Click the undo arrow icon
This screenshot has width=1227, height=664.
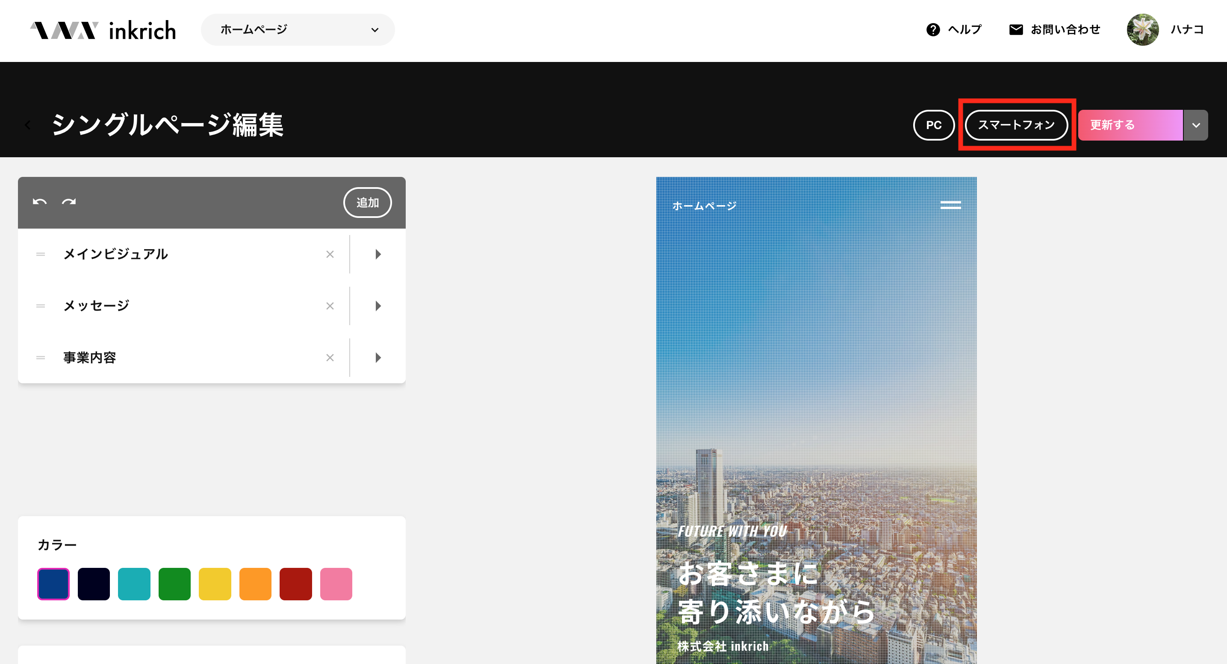[39, 202]
